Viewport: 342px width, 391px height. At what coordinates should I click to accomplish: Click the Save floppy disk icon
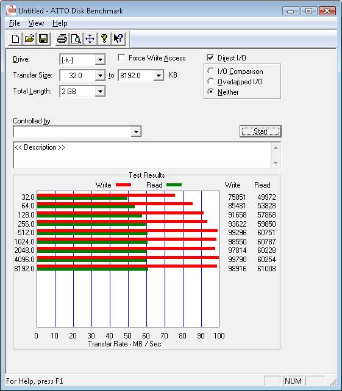point(43,39)
